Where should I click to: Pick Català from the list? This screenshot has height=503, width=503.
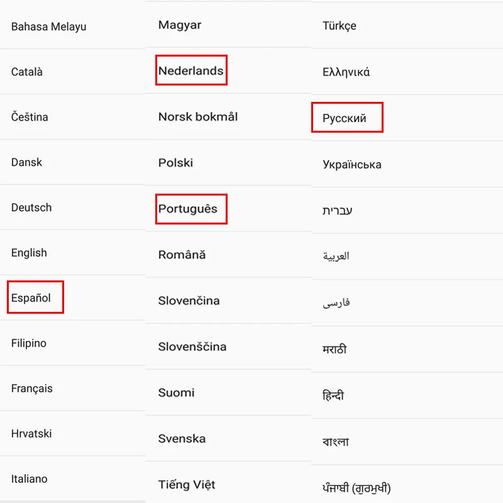click(x=27, y=72)
